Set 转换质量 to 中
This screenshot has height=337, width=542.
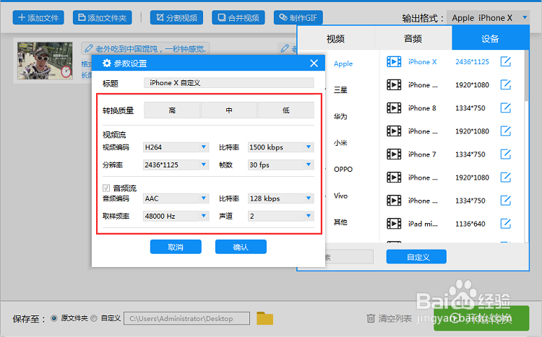[229, 110]
